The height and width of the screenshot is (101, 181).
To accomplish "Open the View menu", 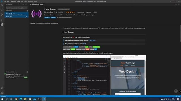I will 18,1.
